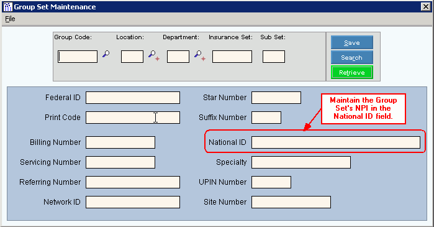Screen dimensions: 434x227
Task: Click the National ID input field
Action: pos(336,142)
